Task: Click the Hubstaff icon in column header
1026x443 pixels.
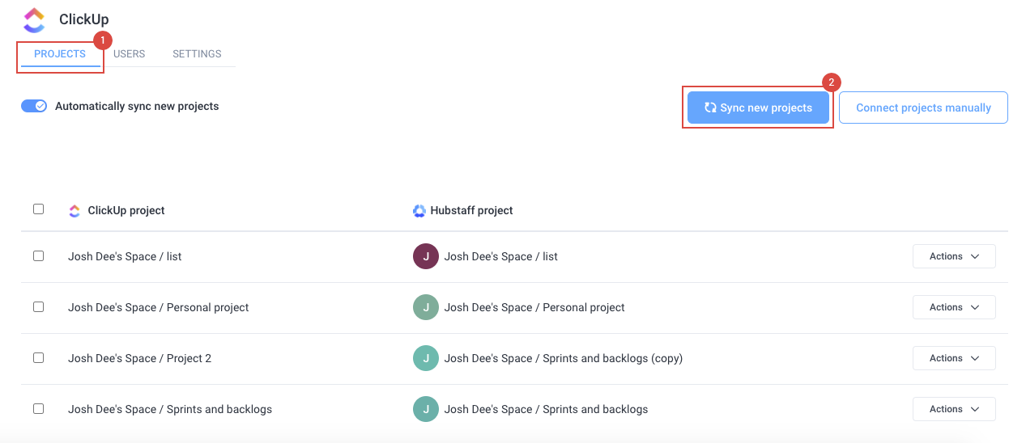Action: tap(419, 211)
